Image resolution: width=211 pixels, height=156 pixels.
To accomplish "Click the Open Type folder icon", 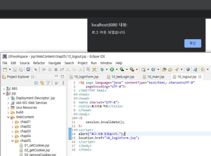I will (164, 70).
